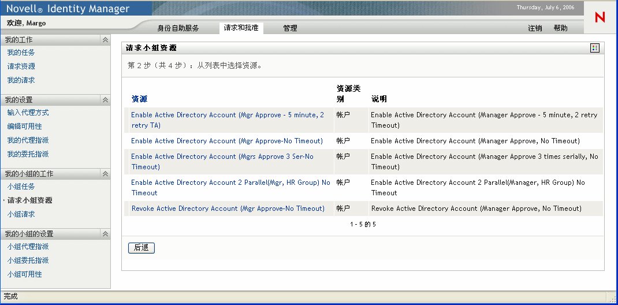Click the Novell N logo icon
Screen dimensions: 618x305
(600, 17)
